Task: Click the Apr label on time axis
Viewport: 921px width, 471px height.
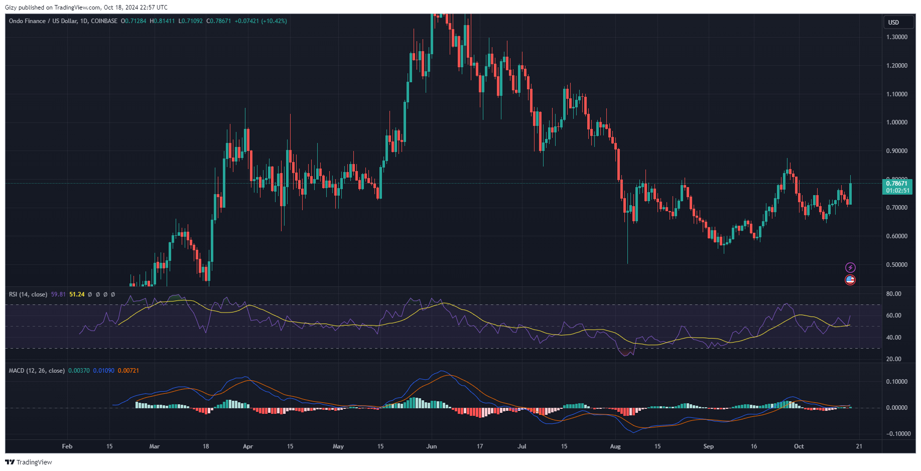Action: point(248,446)
